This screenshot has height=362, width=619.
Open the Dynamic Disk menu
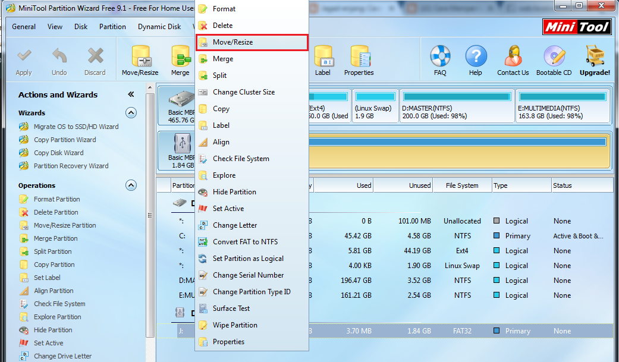point(159,26)
